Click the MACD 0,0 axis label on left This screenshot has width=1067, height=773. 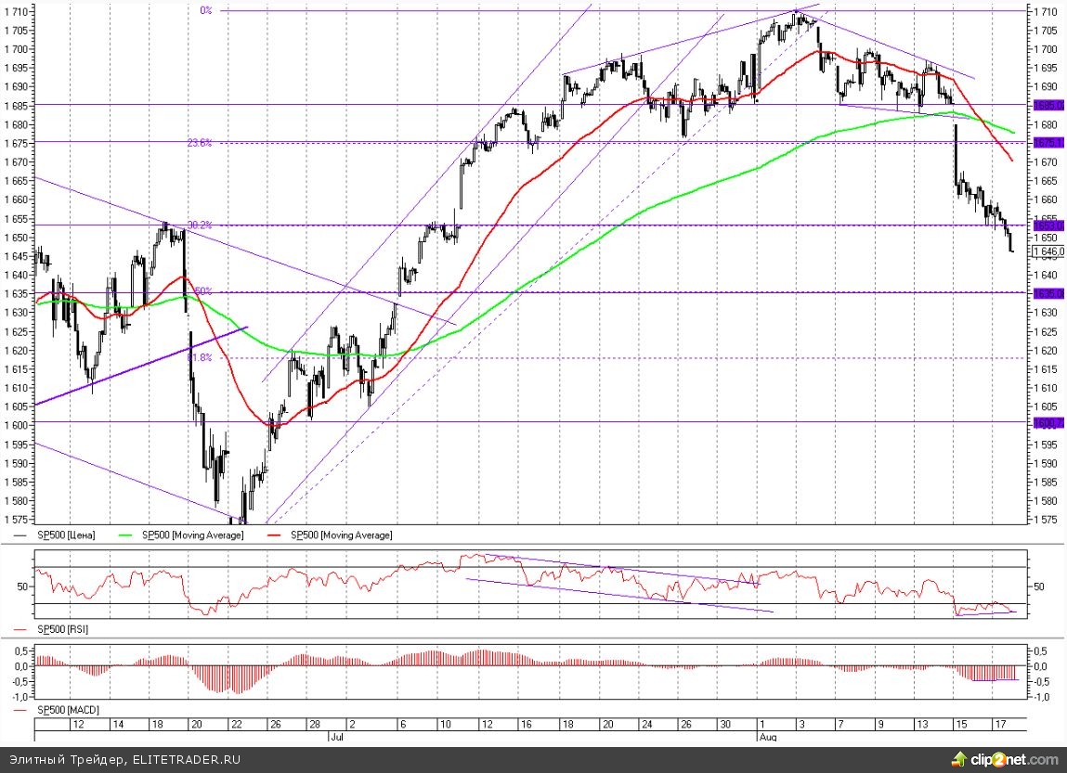(x=20, y=666)
